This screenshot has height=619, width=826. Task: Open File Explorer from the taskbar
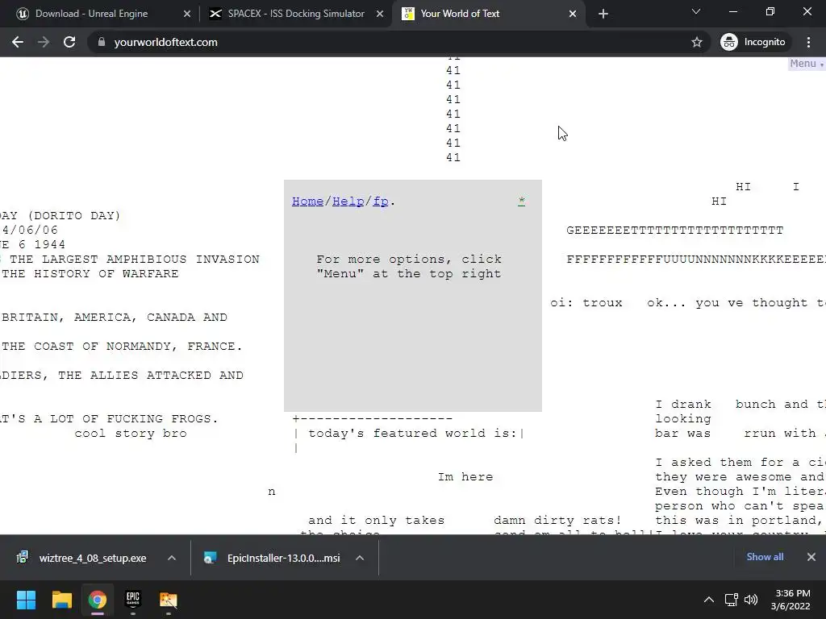[61, 600]
